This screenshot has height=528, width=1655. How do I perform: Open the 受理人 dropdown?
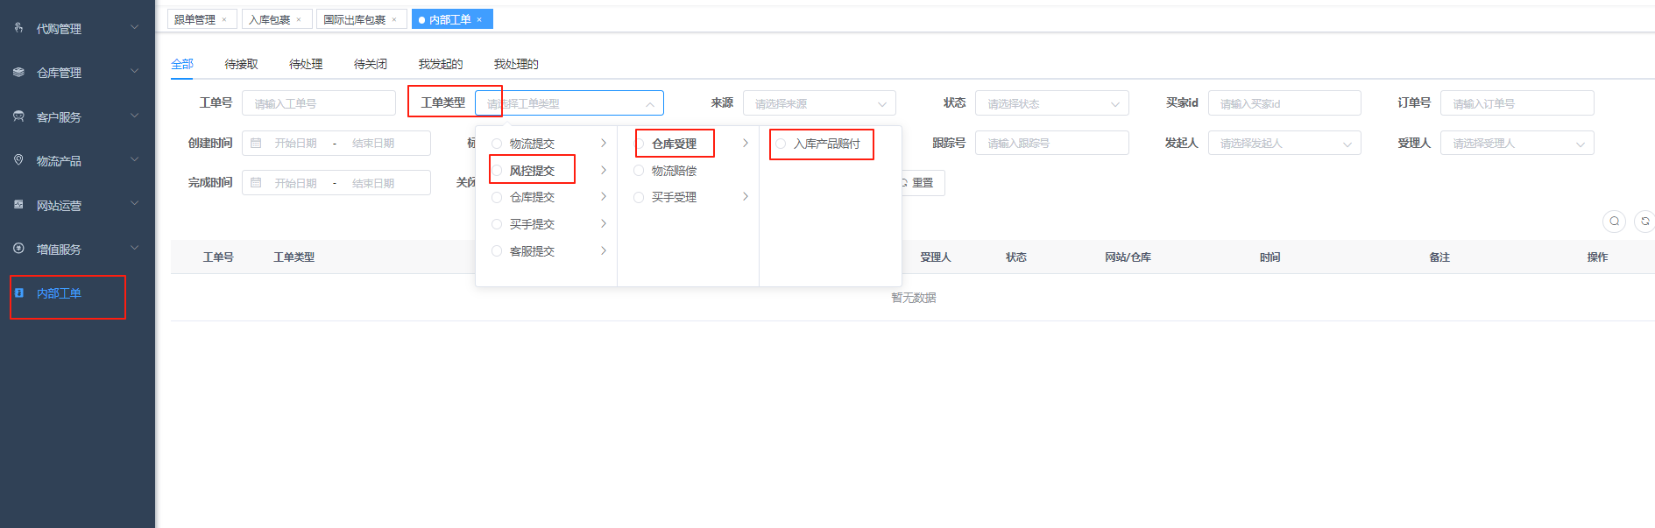click(1516, 144)
